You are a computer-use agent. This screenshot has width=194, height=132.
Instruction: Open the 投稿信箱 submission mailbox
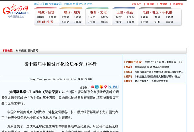coord(178,4)
